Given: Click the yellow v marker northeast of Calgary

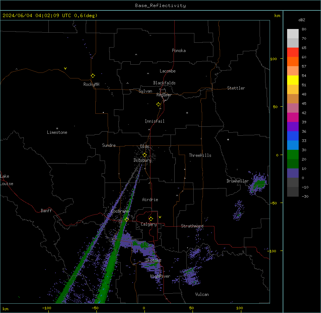Looking at the screenshot, I should (160, 217).
